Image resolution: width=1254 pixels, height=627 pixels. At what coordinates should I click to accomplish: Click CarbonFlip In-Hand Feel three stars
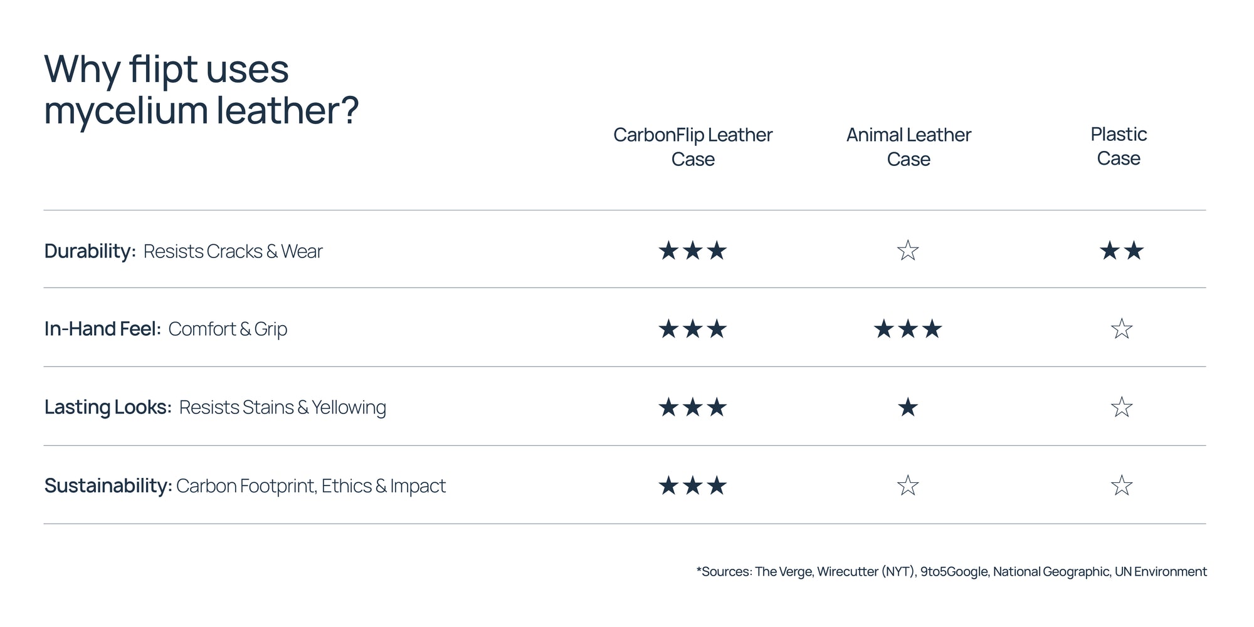tap(692, 329)
